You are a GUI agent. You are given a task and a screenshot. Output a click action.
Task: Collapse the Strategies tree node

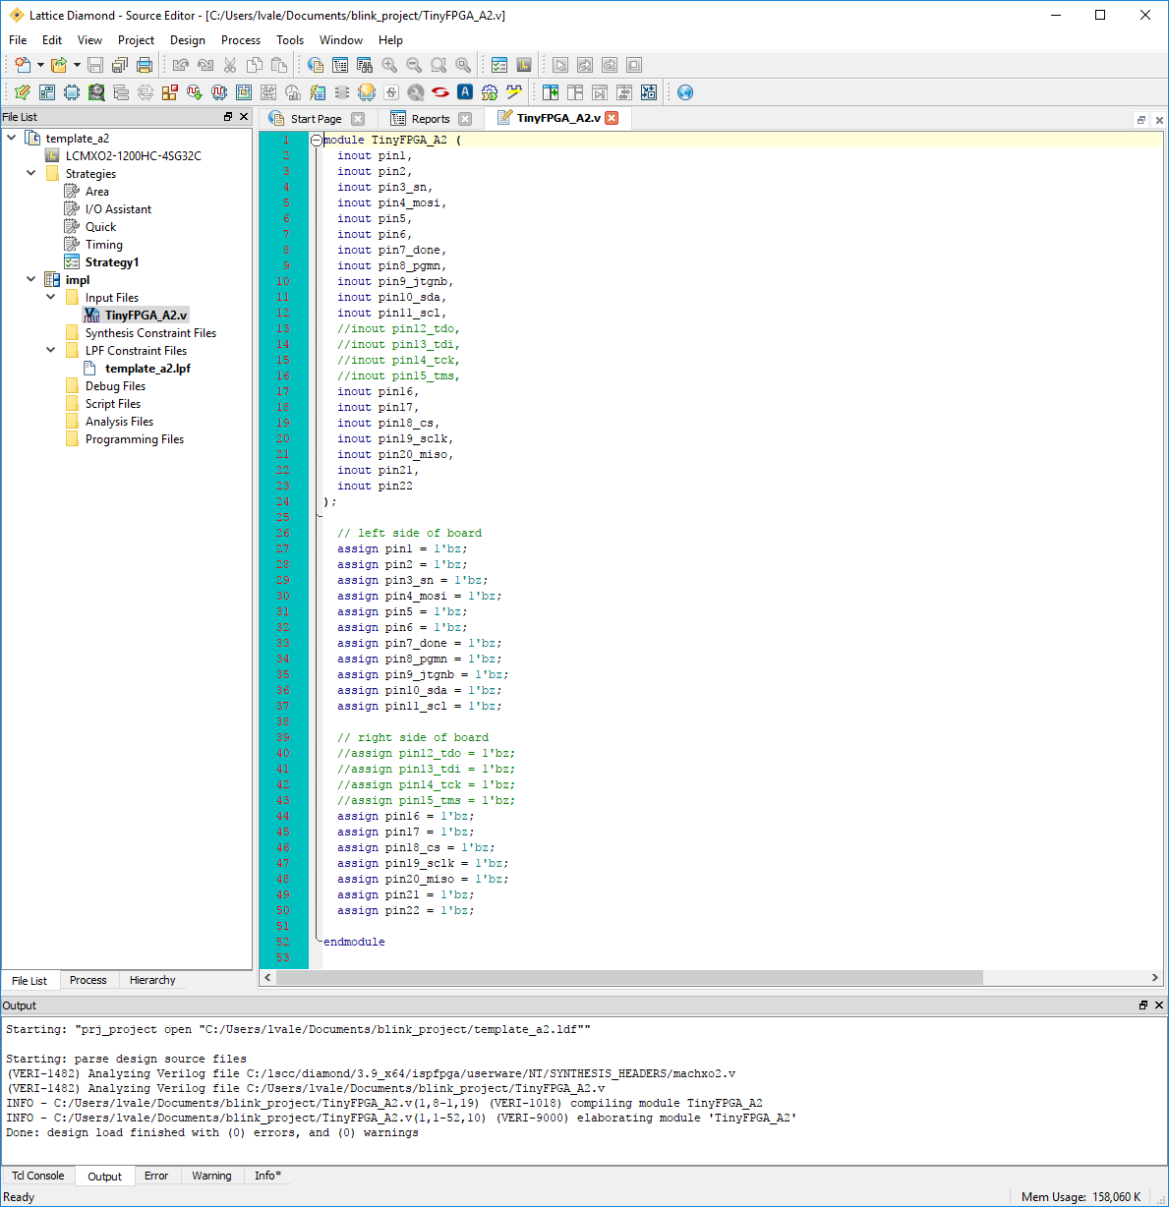point(31,173)
